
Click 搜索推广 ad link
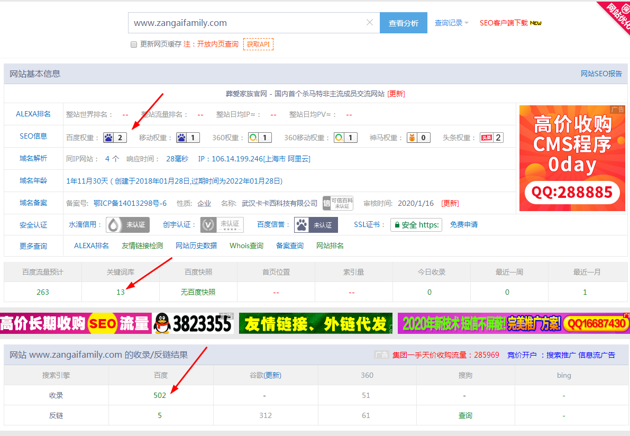[x=561, y=355]
